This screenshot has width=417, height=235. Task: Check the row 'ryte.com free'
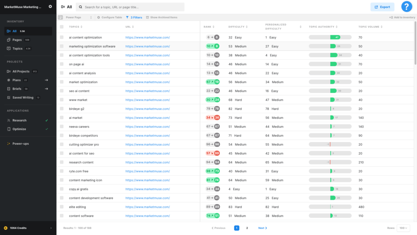coord(62,171)
